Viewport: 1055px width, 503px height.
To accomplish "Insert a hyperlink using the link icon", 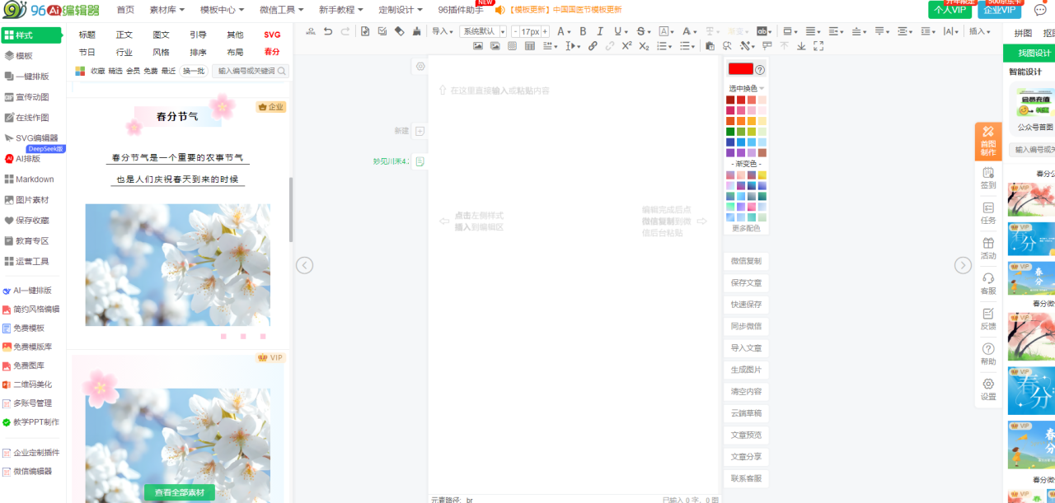I will coord(593,46).
